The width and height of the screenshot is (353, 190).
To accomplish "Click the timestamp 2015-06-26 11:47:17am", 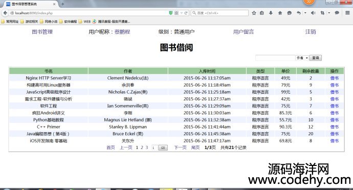I will [x=207, y=141].
